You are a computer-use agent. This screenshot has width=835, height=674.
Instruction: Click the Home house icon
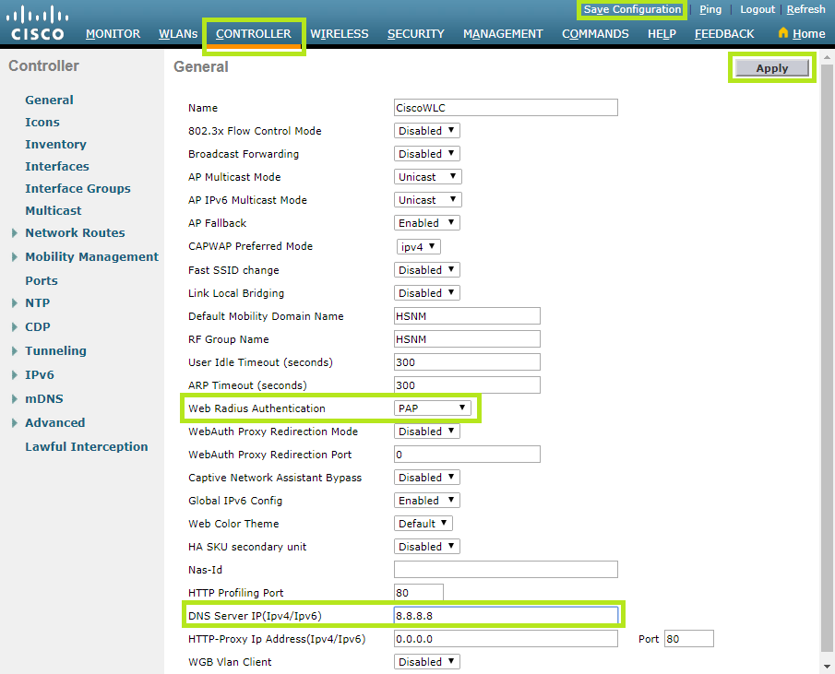pyautogui.click(x=783, y=33)
